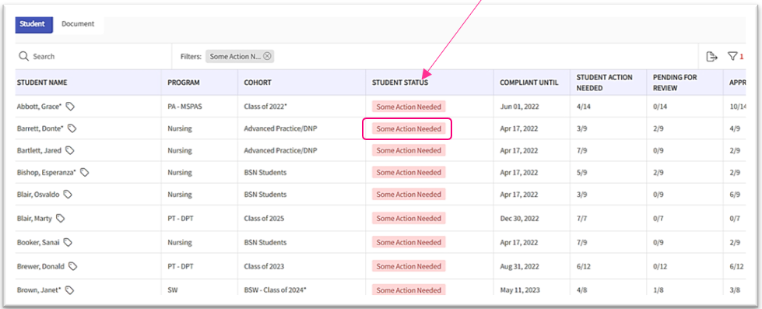Click the Class of 2023 cohort cell

point(264,266)
